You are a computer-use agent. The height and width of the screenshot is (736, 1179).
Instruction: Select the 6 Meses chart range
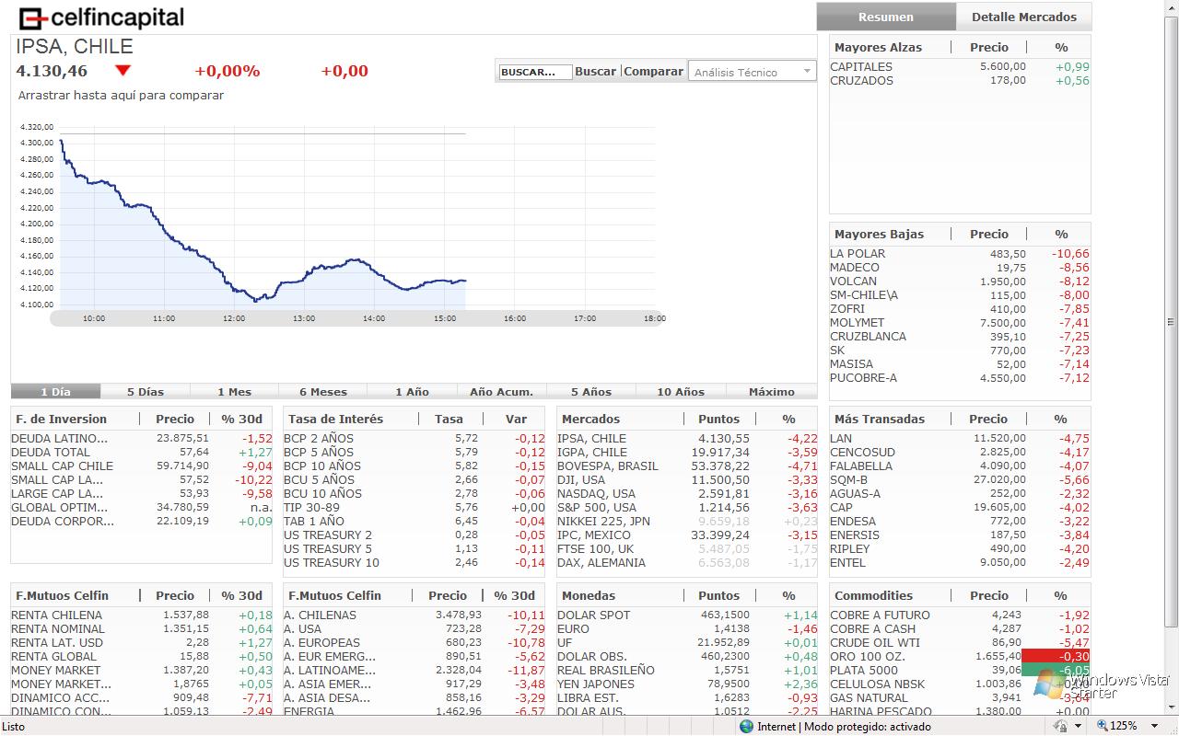323,392
